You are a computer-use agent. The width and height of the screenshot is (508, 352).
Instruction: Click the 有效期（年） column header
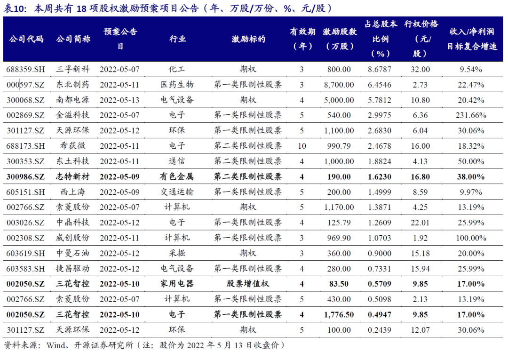point(302,39)
